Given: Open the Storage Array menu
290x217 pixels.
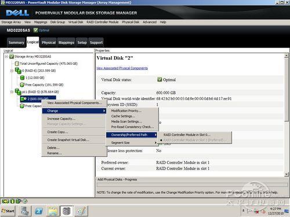Looking at the screenshot, I should [11, 22].
